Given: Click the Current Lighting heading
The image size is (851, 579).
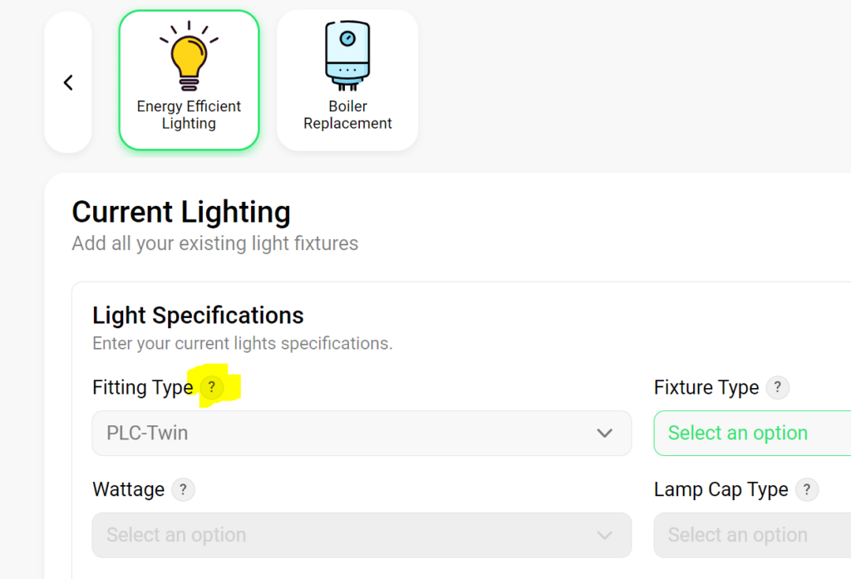Looking at the screenshot, I should (x=181, y=212).
